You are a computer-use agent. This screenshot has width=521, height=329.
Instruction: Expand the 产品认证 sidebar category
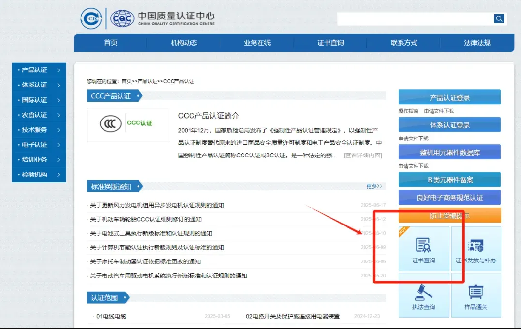click(34, 70)
